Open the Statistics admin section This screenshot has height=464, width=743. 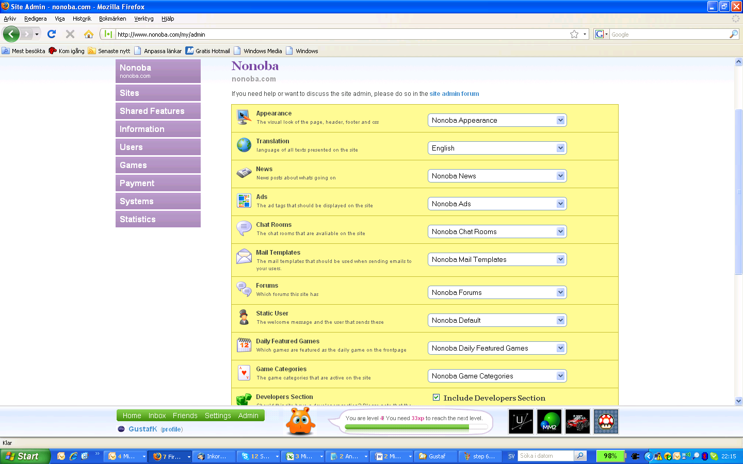[158, 219]
